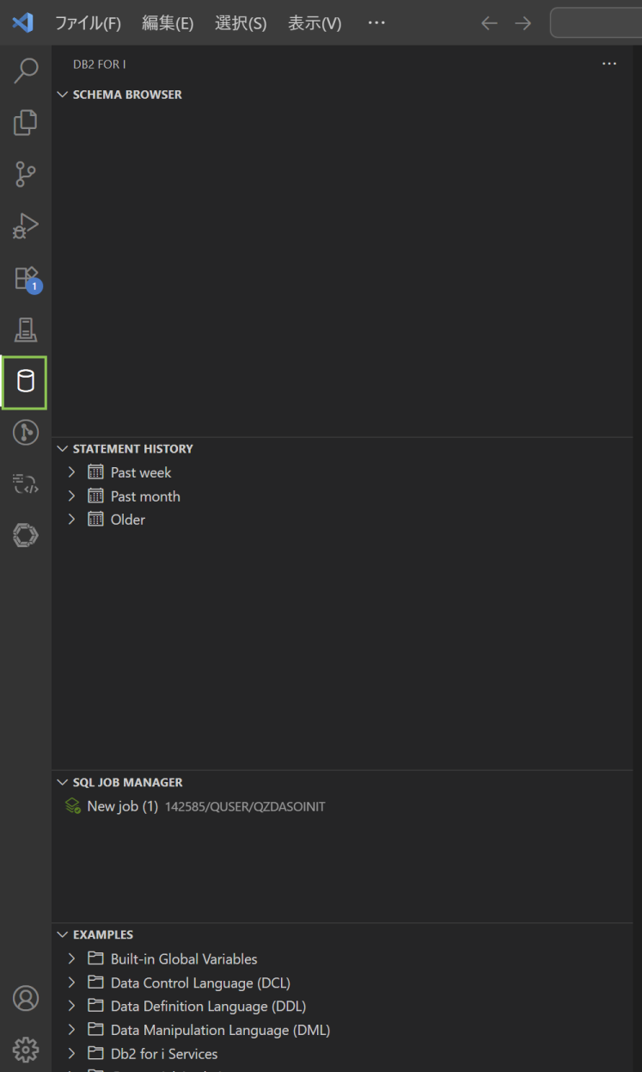Expand the Past month chevron
Screen dimensions: 642x1072
(72, 496)
